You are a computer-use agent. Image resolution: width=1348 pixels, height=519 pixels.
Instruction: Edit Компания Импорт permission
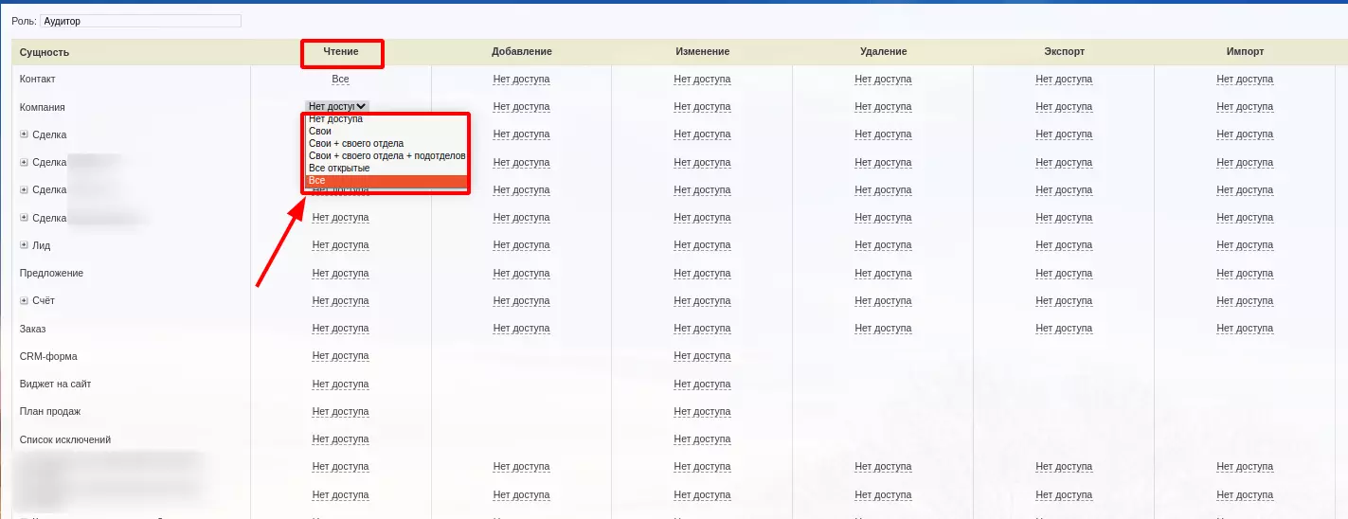[x=1245, y=107]
